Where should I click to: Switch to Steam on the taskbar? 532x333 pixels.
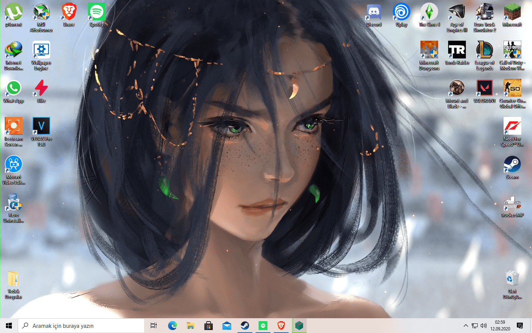click(245, 326)
